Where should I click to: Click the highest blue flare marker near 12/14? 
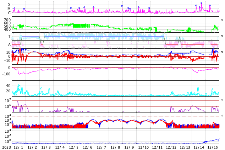pos(201,3)
